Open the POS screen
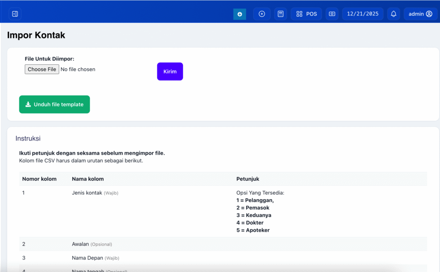Image resolution: width=440 pixels, height=272 pixels. [x=306, y=14]
